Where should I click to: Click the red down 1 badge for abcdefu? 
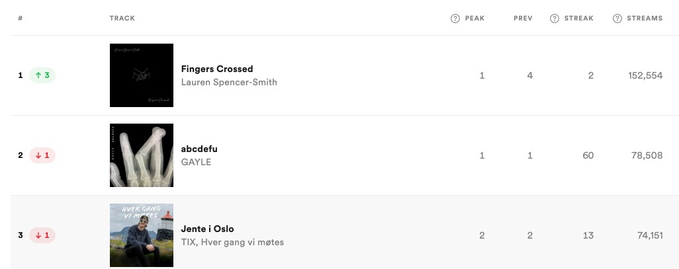coord(42,155)
